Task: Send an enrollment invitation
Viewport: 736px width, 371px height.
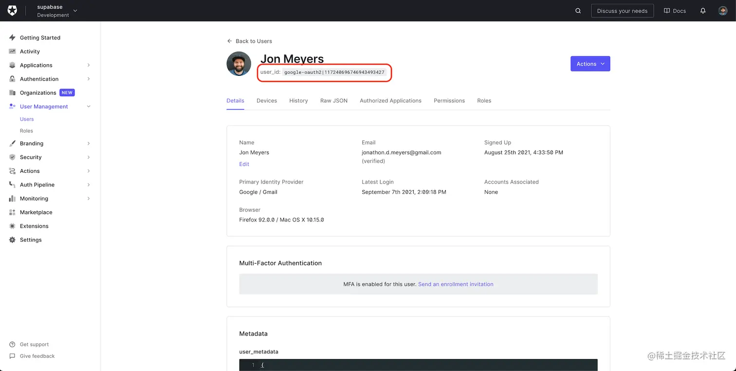Action: pyautogui.click(x=456, y=284)
